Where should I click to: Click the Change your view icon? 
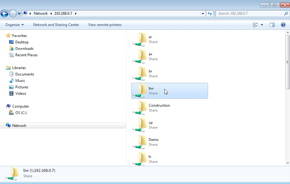tap(255, 25)
